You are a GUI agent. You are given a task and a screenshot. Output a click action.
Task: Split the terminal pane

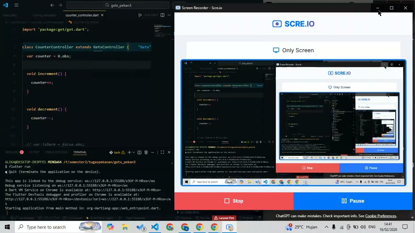[x=139, y=152]
